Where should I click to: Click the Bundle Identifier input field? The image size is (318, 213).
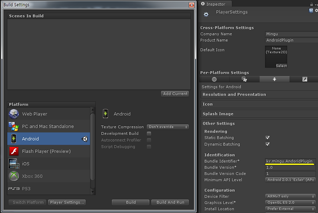tap(291, 161)
